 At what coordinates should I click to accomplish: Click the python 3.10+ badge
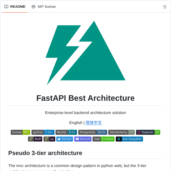pos(43,132)
